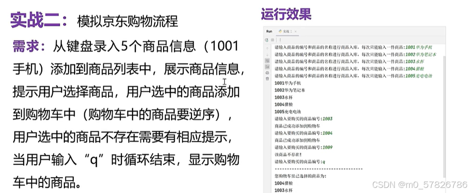Click the Run panel label
The image size is (469, 193).
(269, 32)
